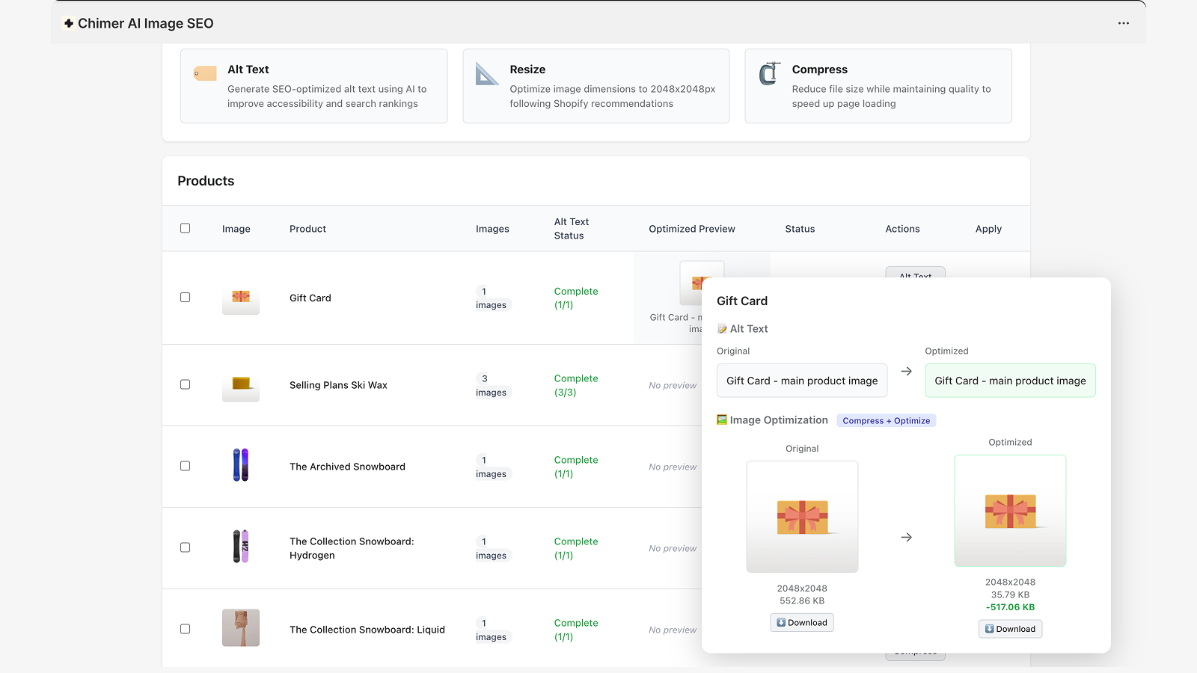Select The Archived Snowboard checkbox
1197x673 pixels.
[185, 465]
